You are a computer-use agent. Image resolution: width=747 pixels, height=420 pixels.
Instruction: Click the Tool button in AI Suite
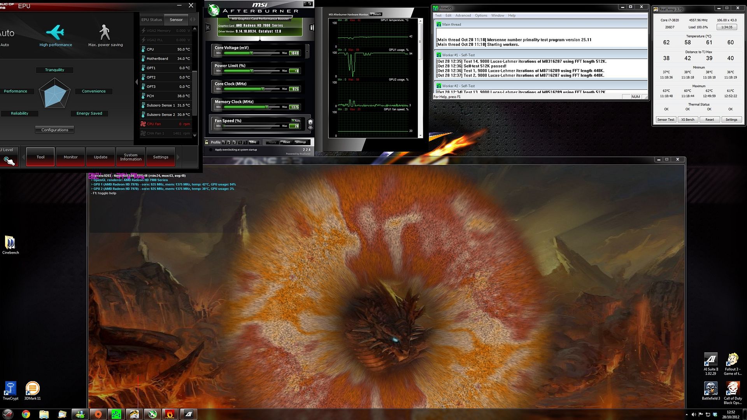coord(40,157)
